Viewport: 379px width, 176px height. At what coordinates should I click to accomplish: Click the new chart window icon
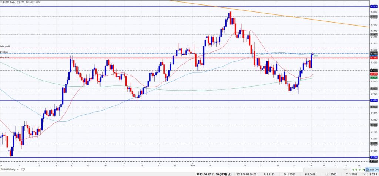[23, 169]
